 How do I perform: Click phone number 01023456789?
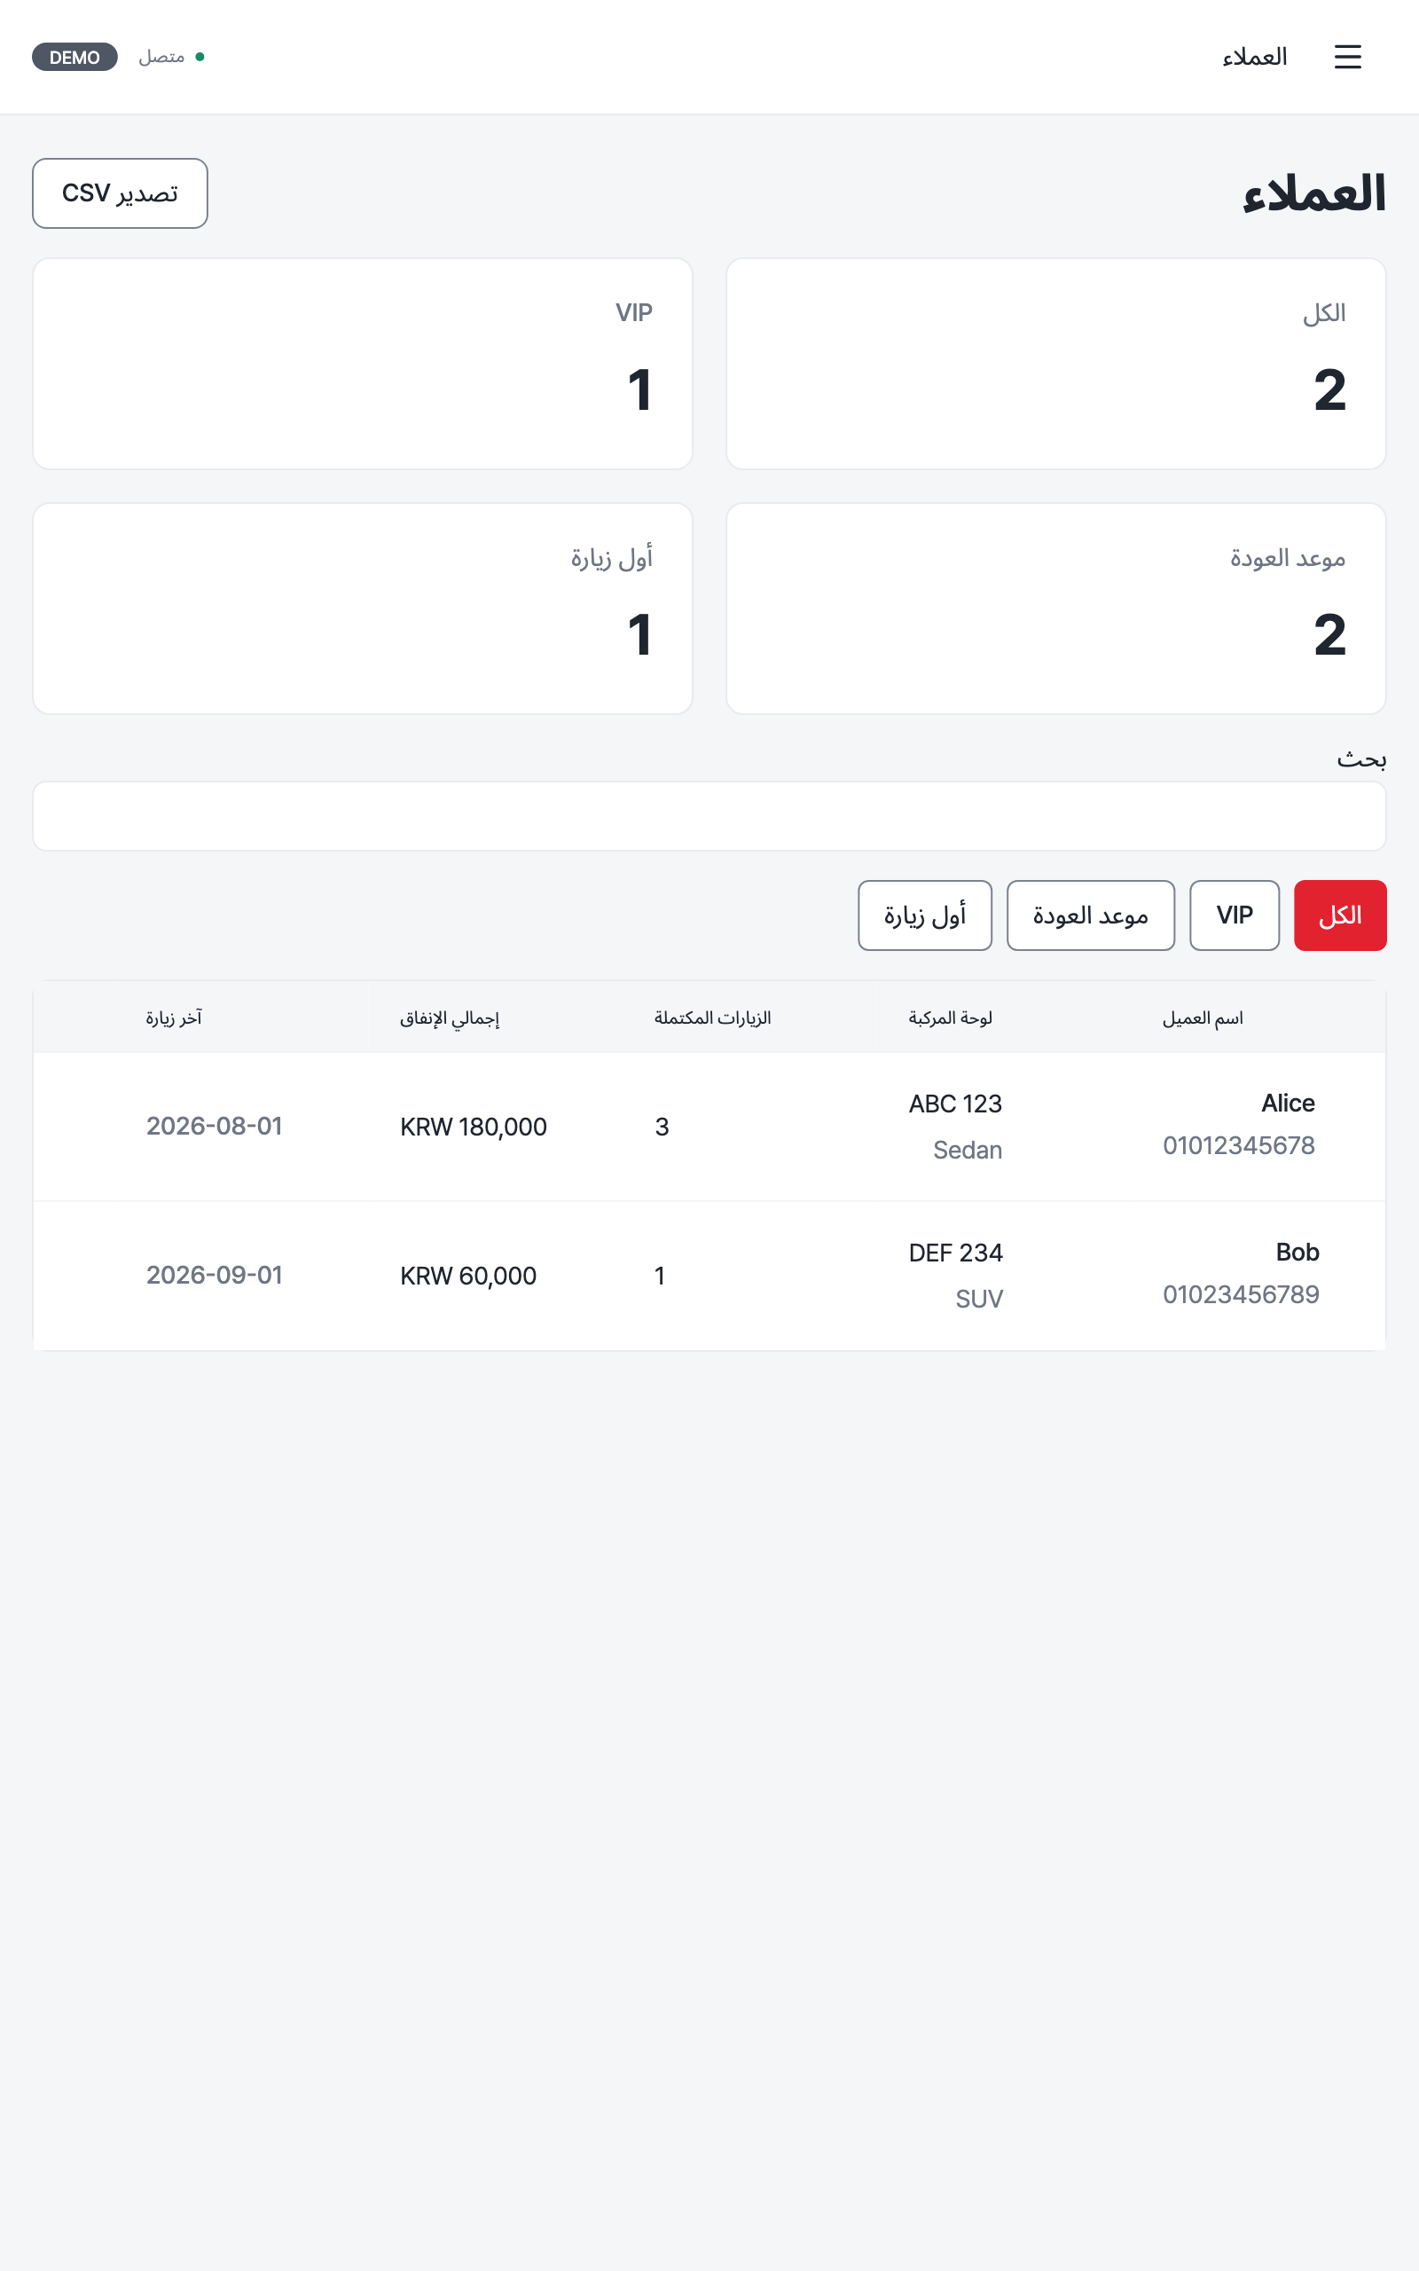click(1241, 1295)
